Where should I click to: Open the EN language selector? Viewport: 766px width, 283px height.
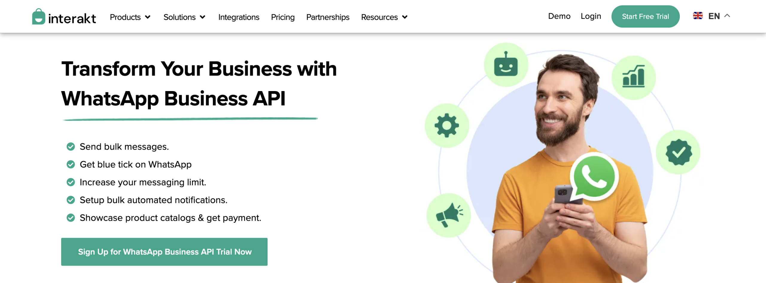pyautogui.click(x=712, y=16)
